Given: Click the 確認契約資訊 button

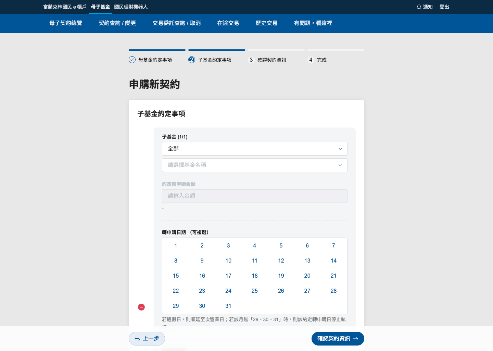Looking at the screenshot, I should click(x=338, y=339).
